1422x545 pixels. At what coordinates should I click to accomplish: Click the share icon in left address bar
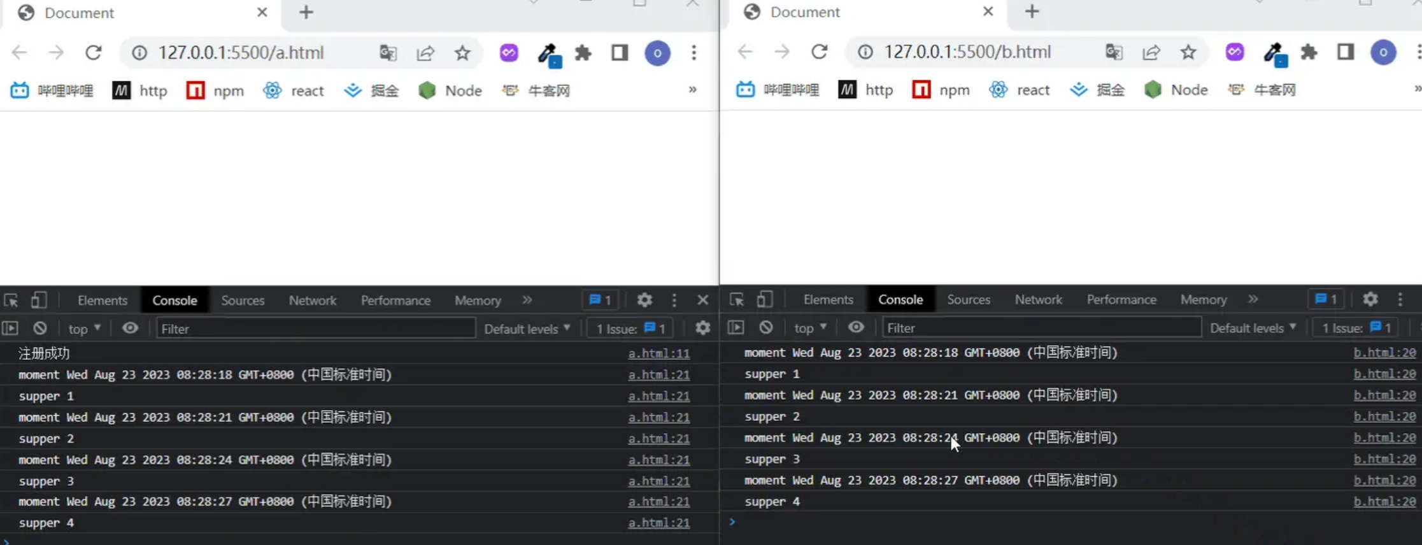pos(425,52)
